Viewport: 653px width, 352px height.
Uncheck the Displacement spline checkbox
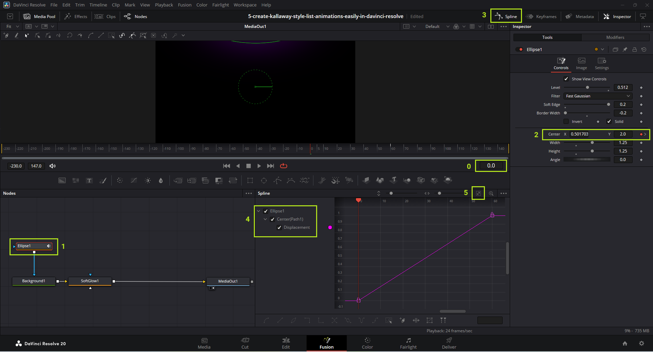click(279, 227)
